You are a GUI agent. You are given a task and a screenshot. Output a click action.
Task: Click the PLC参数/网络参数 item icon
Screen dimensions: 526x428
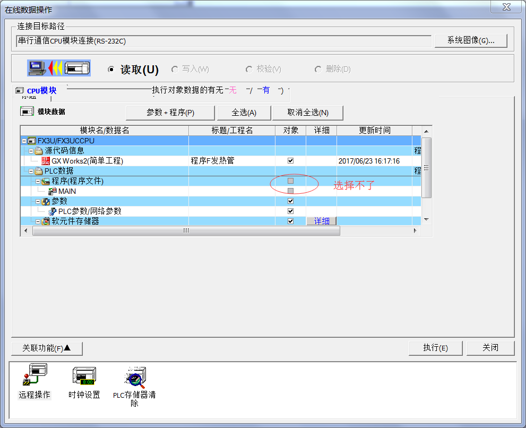point(52,211)
